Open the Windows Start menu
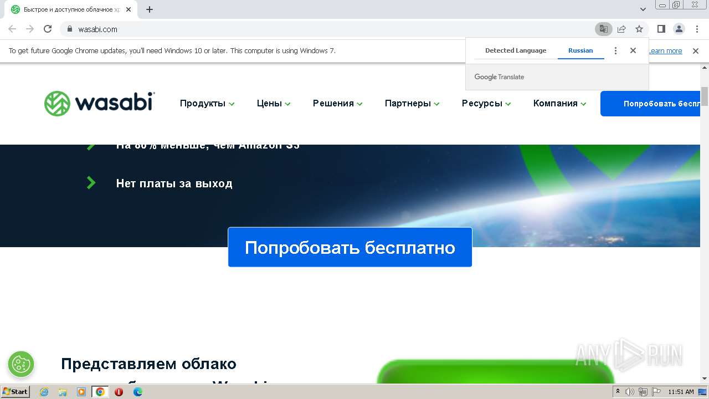This screenshot has height=399, width=709. pyautogui.click(x=16, y=392)
